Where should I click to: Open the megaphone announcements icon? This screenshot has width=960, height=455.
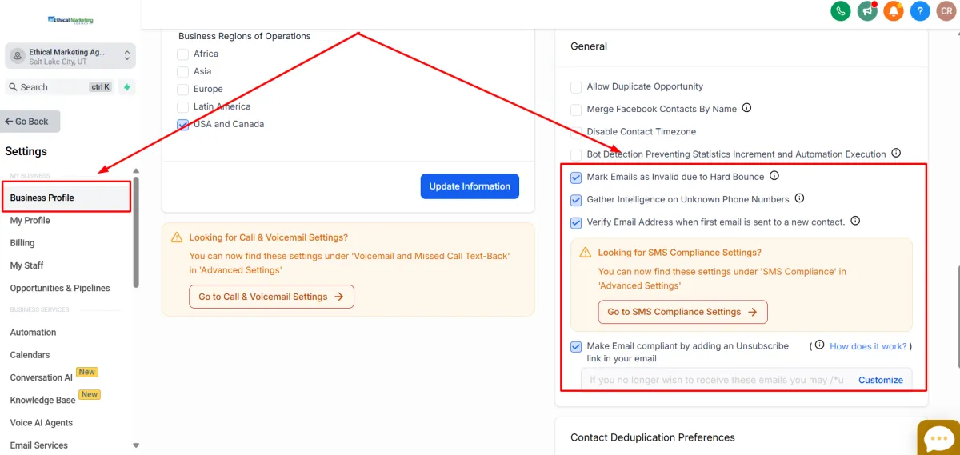[867, 11]
